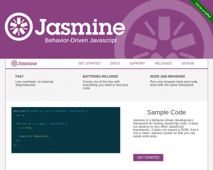Click the 'a = true;' code line
The height and width of the screenshot is (170, 213).
26,128
